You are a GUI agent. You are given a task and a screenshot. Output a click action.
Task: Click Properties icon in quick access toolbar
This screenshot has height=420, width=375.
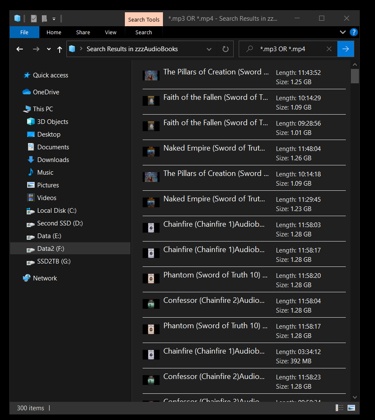click(x=34, y=18)
